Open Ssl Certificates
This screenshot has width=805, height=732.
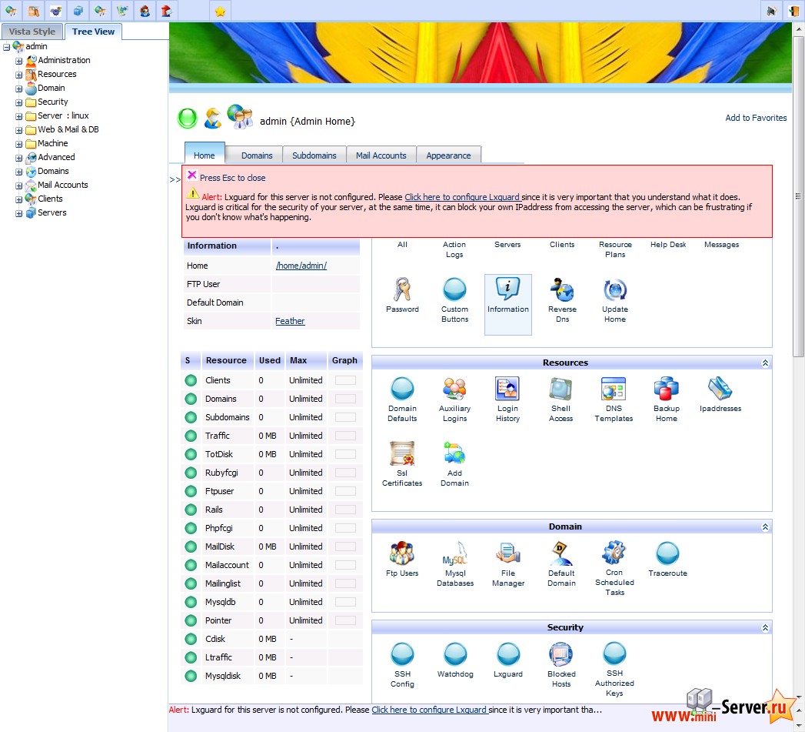pos(402,454)
